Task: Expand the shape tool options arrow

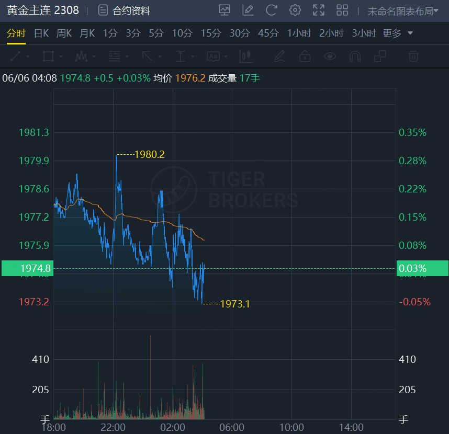Action: click(61, 56)
